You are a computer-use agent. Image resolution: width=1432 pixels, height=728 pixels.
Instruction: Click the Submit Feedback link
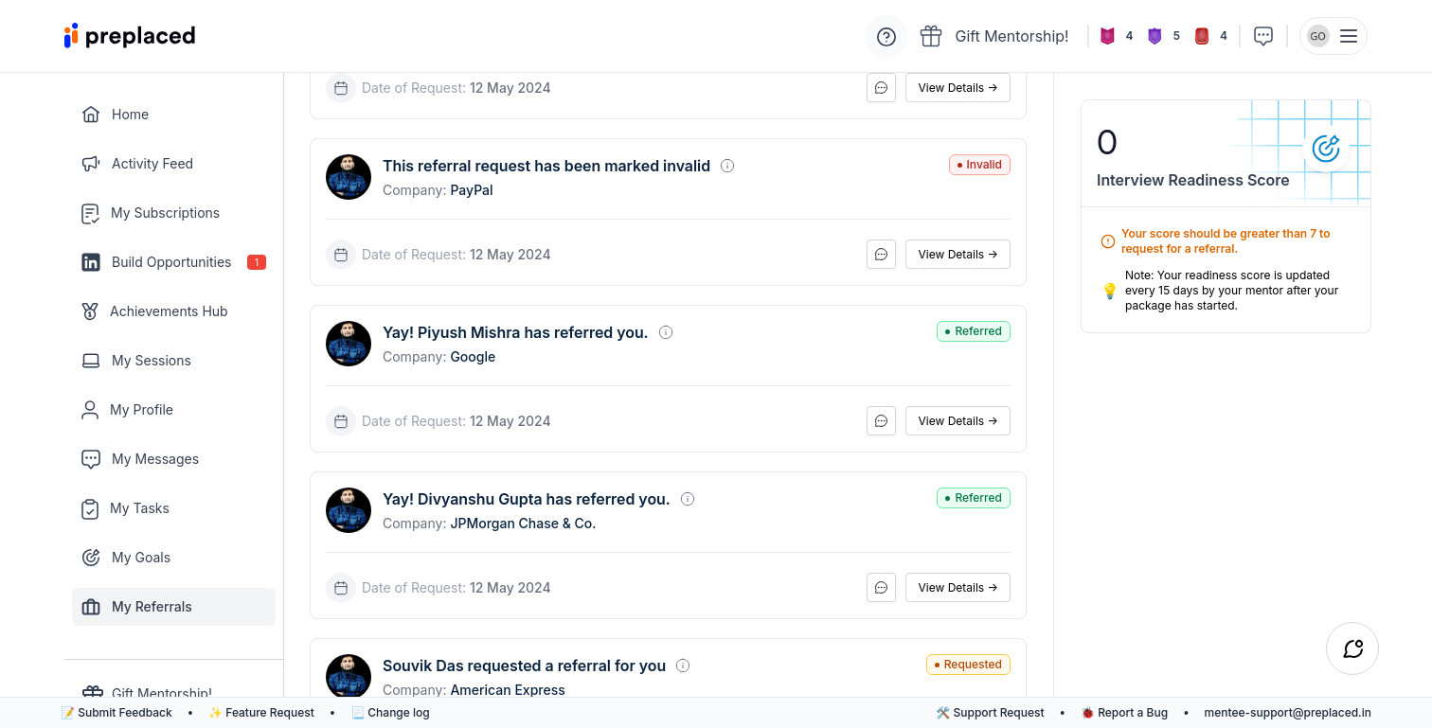coord(116,713)
